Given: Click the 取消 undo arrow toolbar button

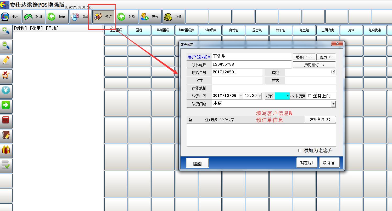Looking at the screenshot, I should (34, 17).
